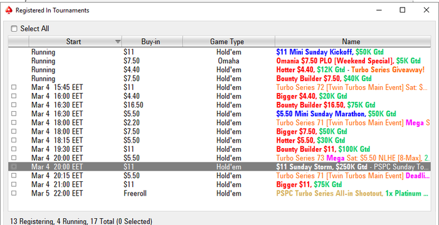Maximize the Registered In Tournaments window
This screenshot has width=439, height=225.
pos(403,11)
